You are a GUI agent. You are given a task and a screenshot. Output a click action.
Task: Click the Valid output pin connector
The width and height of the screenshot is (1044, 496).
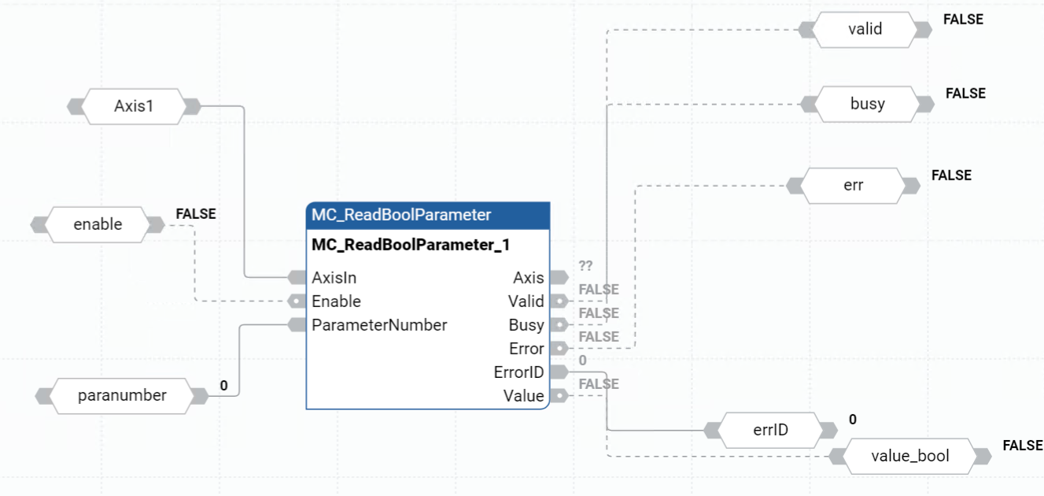pyautogui.click(x=559, y=301)
